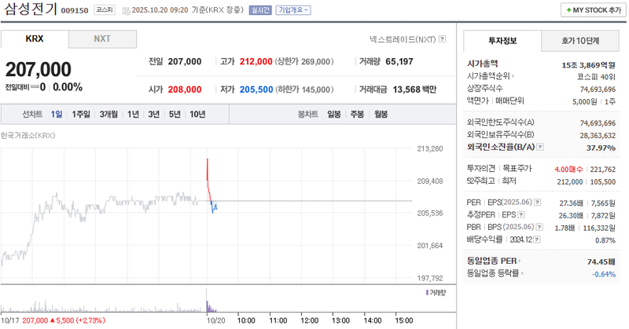Choose the 월봉 candlestick chart
This screenshot has height=329, width=629.
(381, 115)
